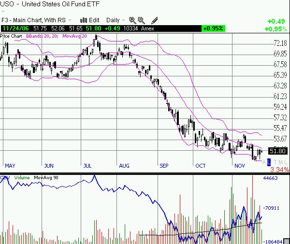290x244 pixels.
Task: Click the 44663 volume axis label
Action: click(x=270, y=178)
